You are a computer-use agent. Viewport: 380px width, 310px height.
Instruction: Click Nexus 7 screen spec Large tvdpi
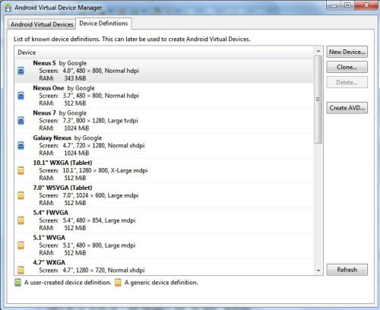123,121
